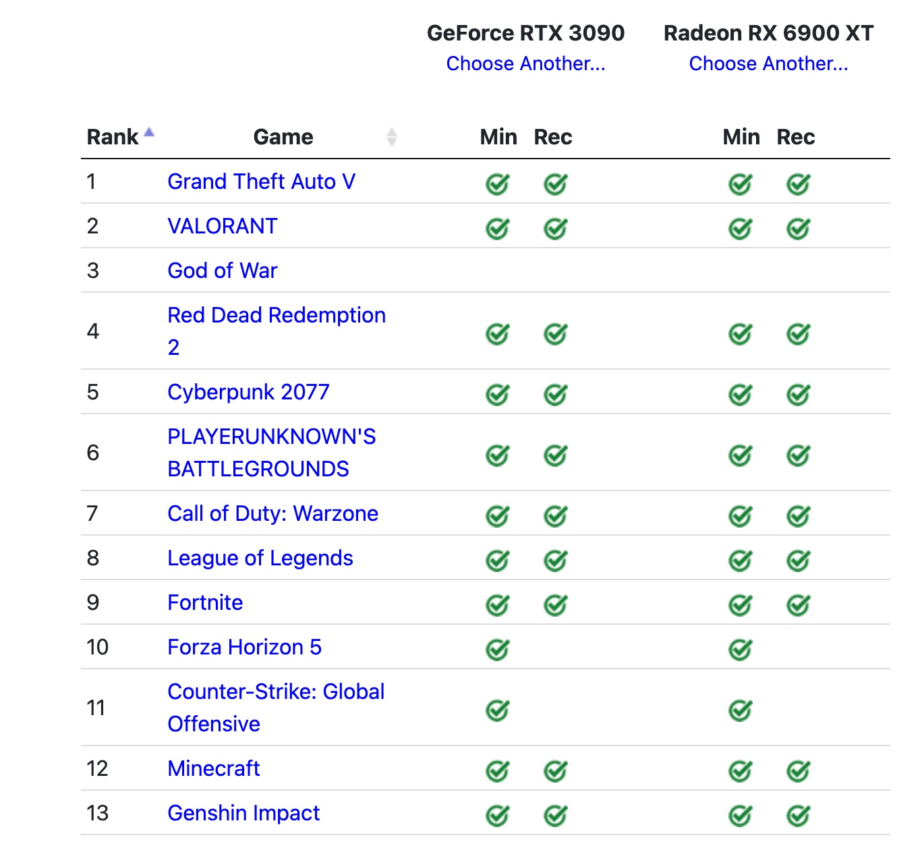Viewport: 920px width, 842px height.
Task: Open the VALORANT game link
Action: pos(223,226)
